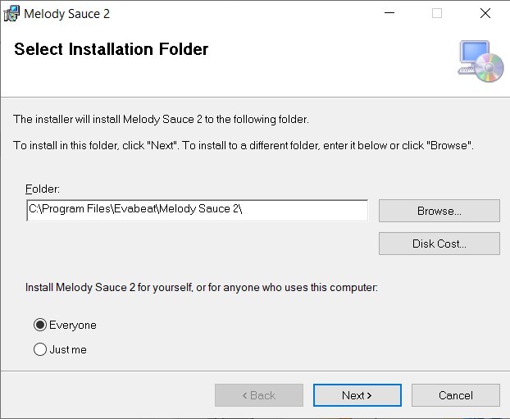Click the 'Install Melody Sauce 2 for yourself' prompt
Screen dimensions: 510x419
point(201,289)
